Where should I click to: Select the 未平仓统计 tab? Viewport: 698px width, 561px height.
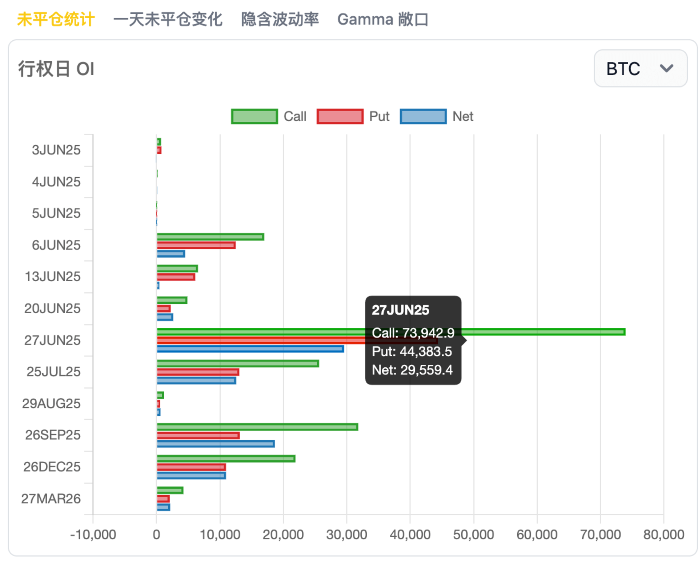click(56, 19)
